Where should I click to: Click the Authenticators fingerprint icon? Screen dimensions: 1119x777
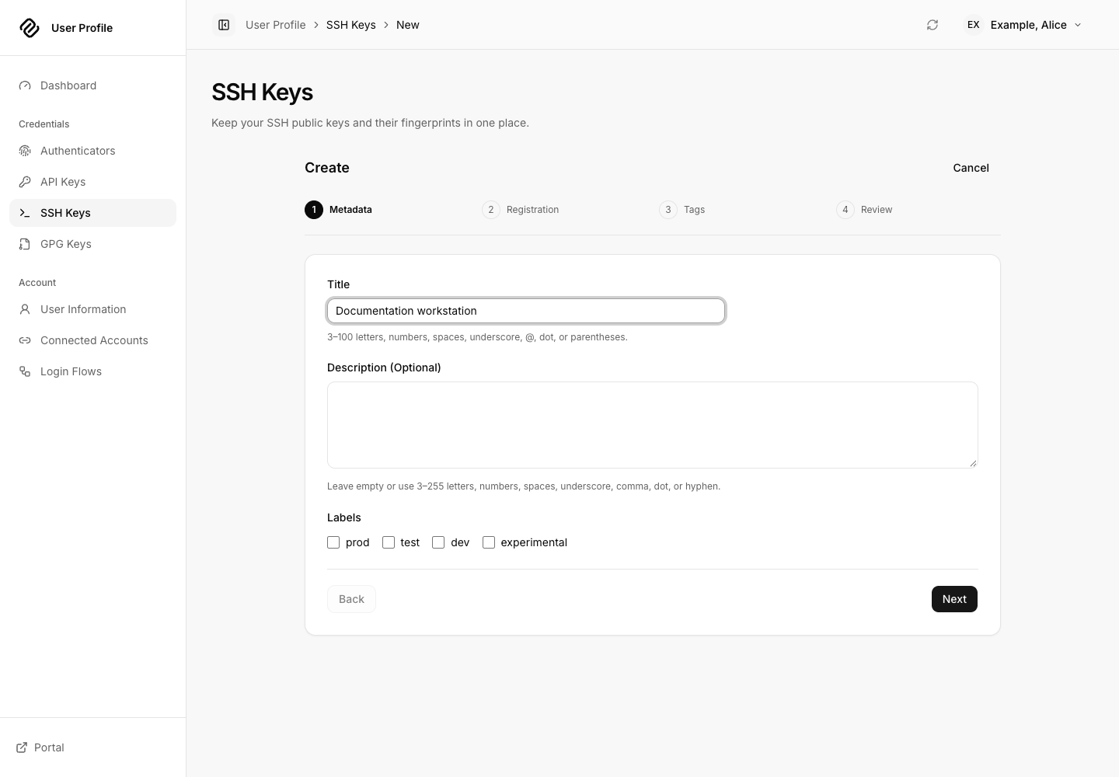tap(25, 151)
